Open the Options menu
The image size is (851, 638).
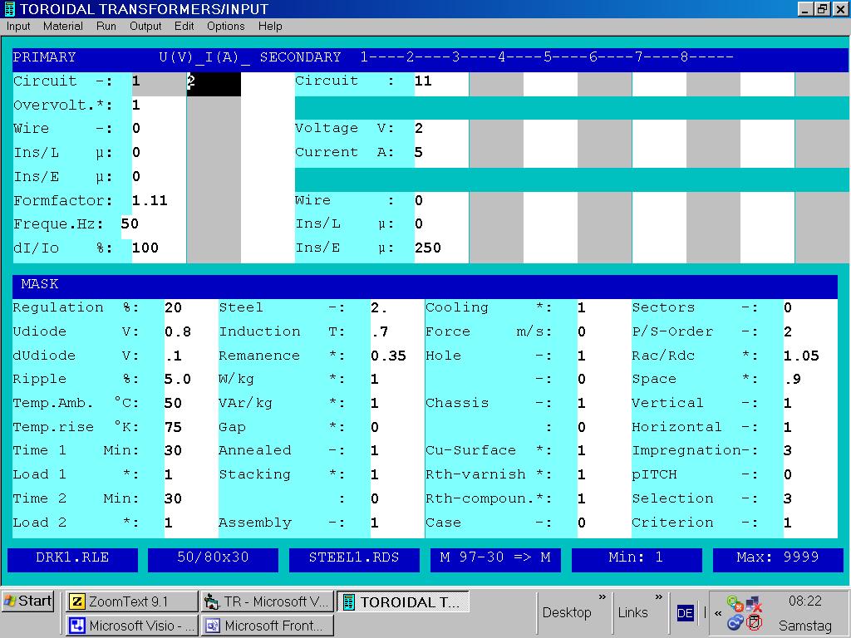[x=226, y=26]
